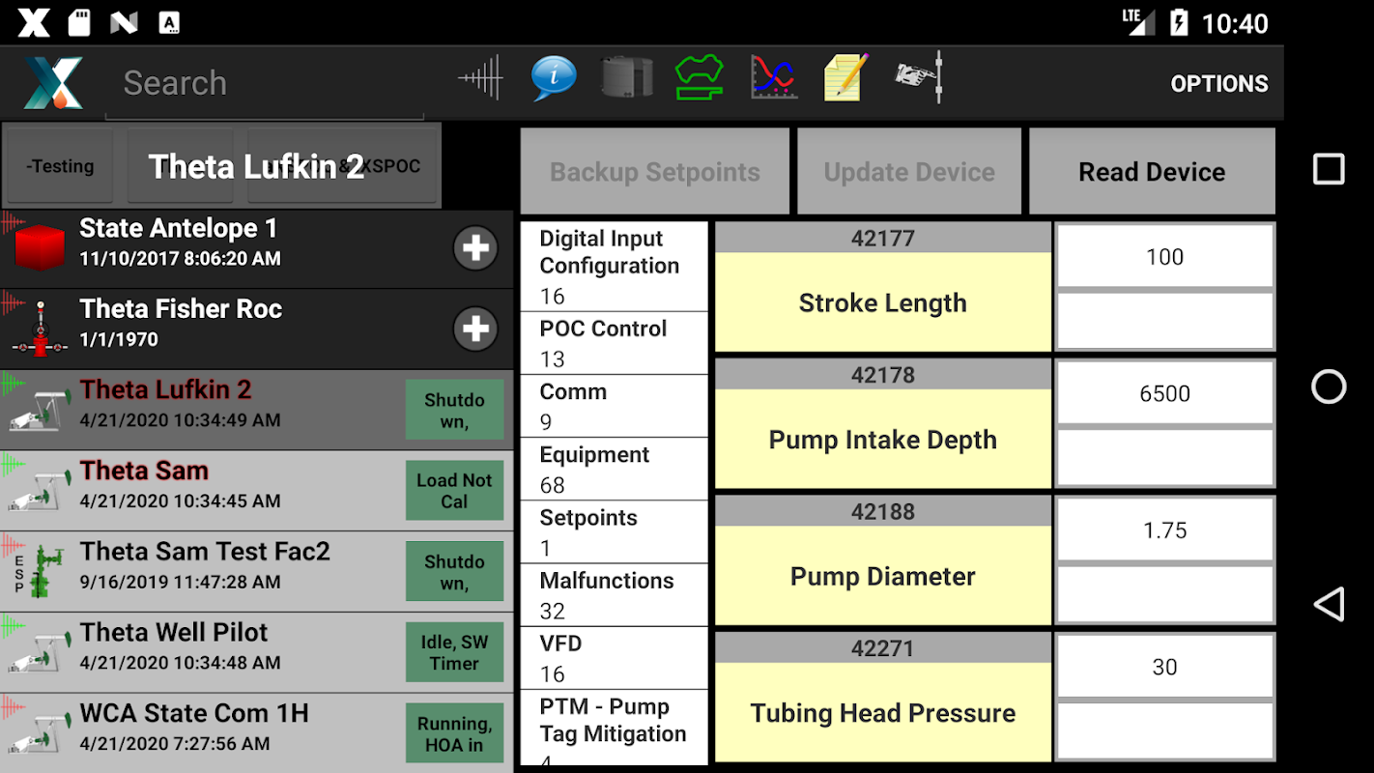Click the Pump Diameter value 1.75
Image resolution: width=1374 pixels, height=773 pixels.
click(x=1165, y=530)
